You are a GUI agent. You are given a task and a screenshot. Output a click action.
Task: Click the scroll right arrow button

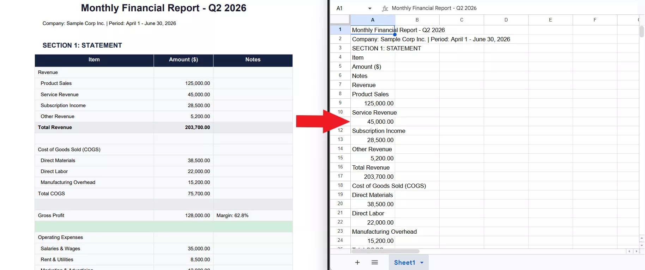[637, 251]
